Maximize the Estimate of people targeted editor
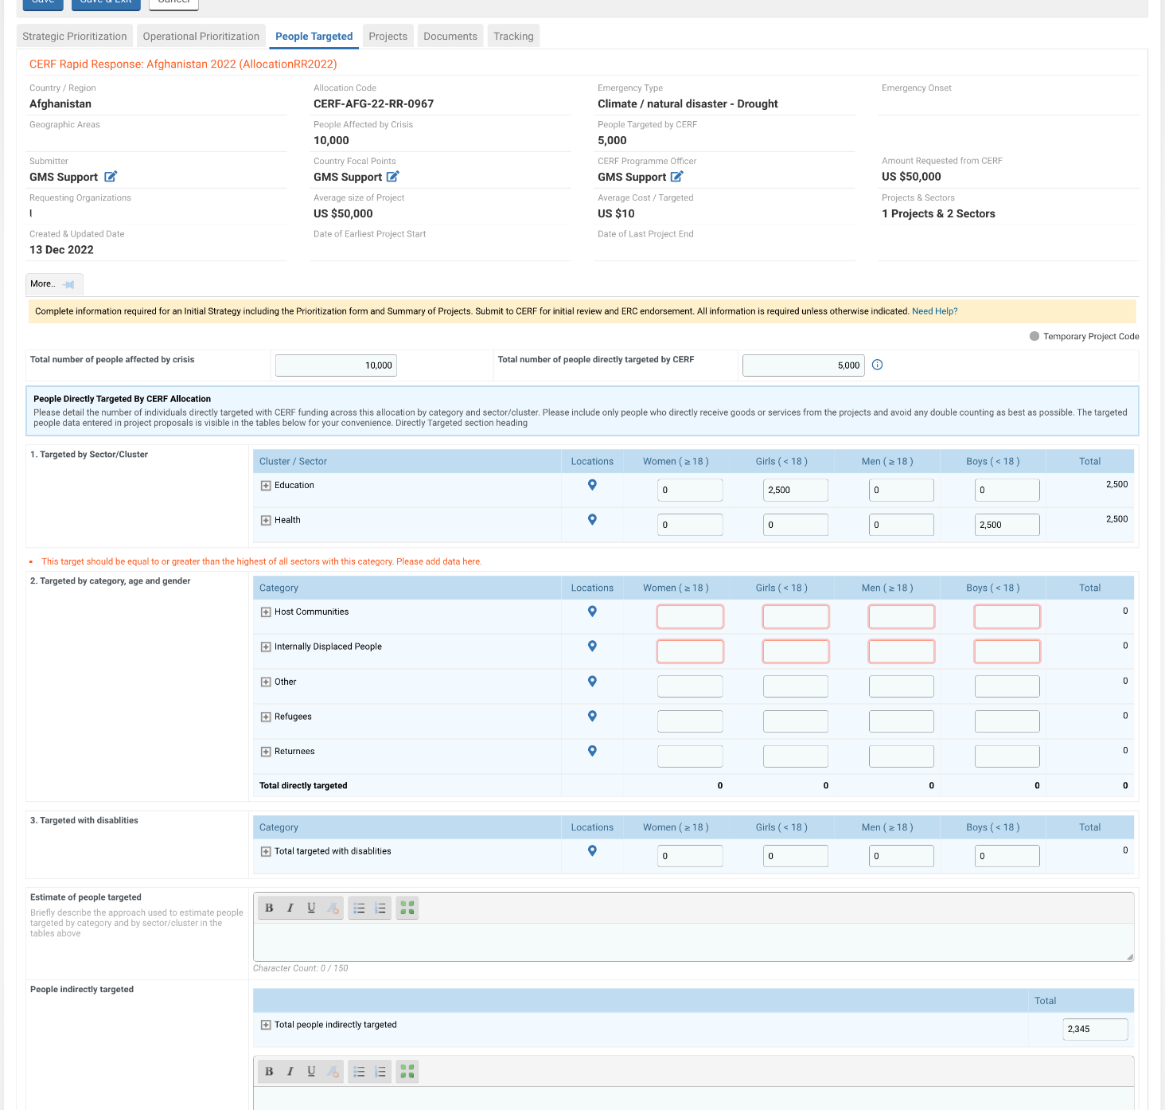Screen dimensions: 1165x1110 [407, 908]
